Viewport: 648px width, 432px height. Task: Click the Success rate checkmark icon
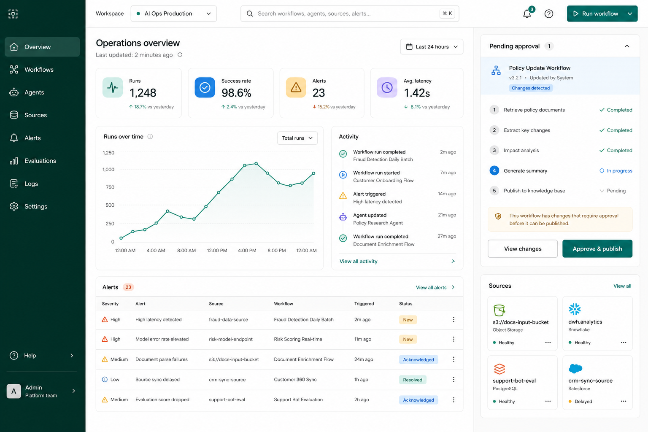pyautogui.click(x=205, y=87)
